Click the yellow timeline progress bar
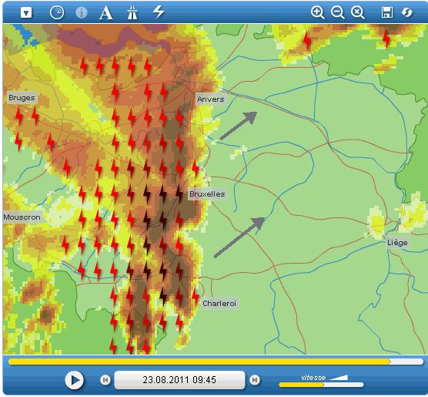Viewport: 428px width, 397px height. coord(216,362)
